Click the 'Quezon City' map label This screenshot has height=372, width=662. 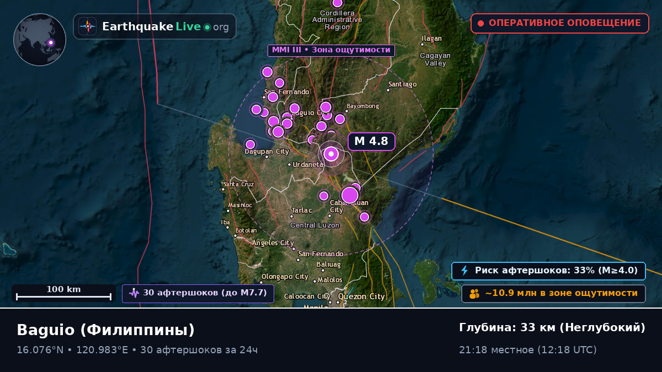pos(361,296)
